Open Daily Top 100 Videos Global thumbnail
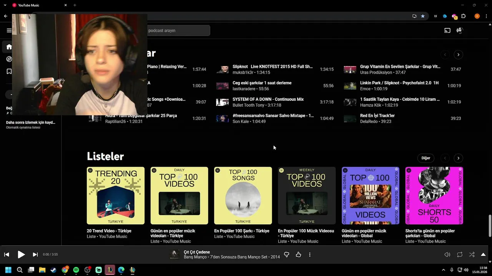 pos(371,195)
